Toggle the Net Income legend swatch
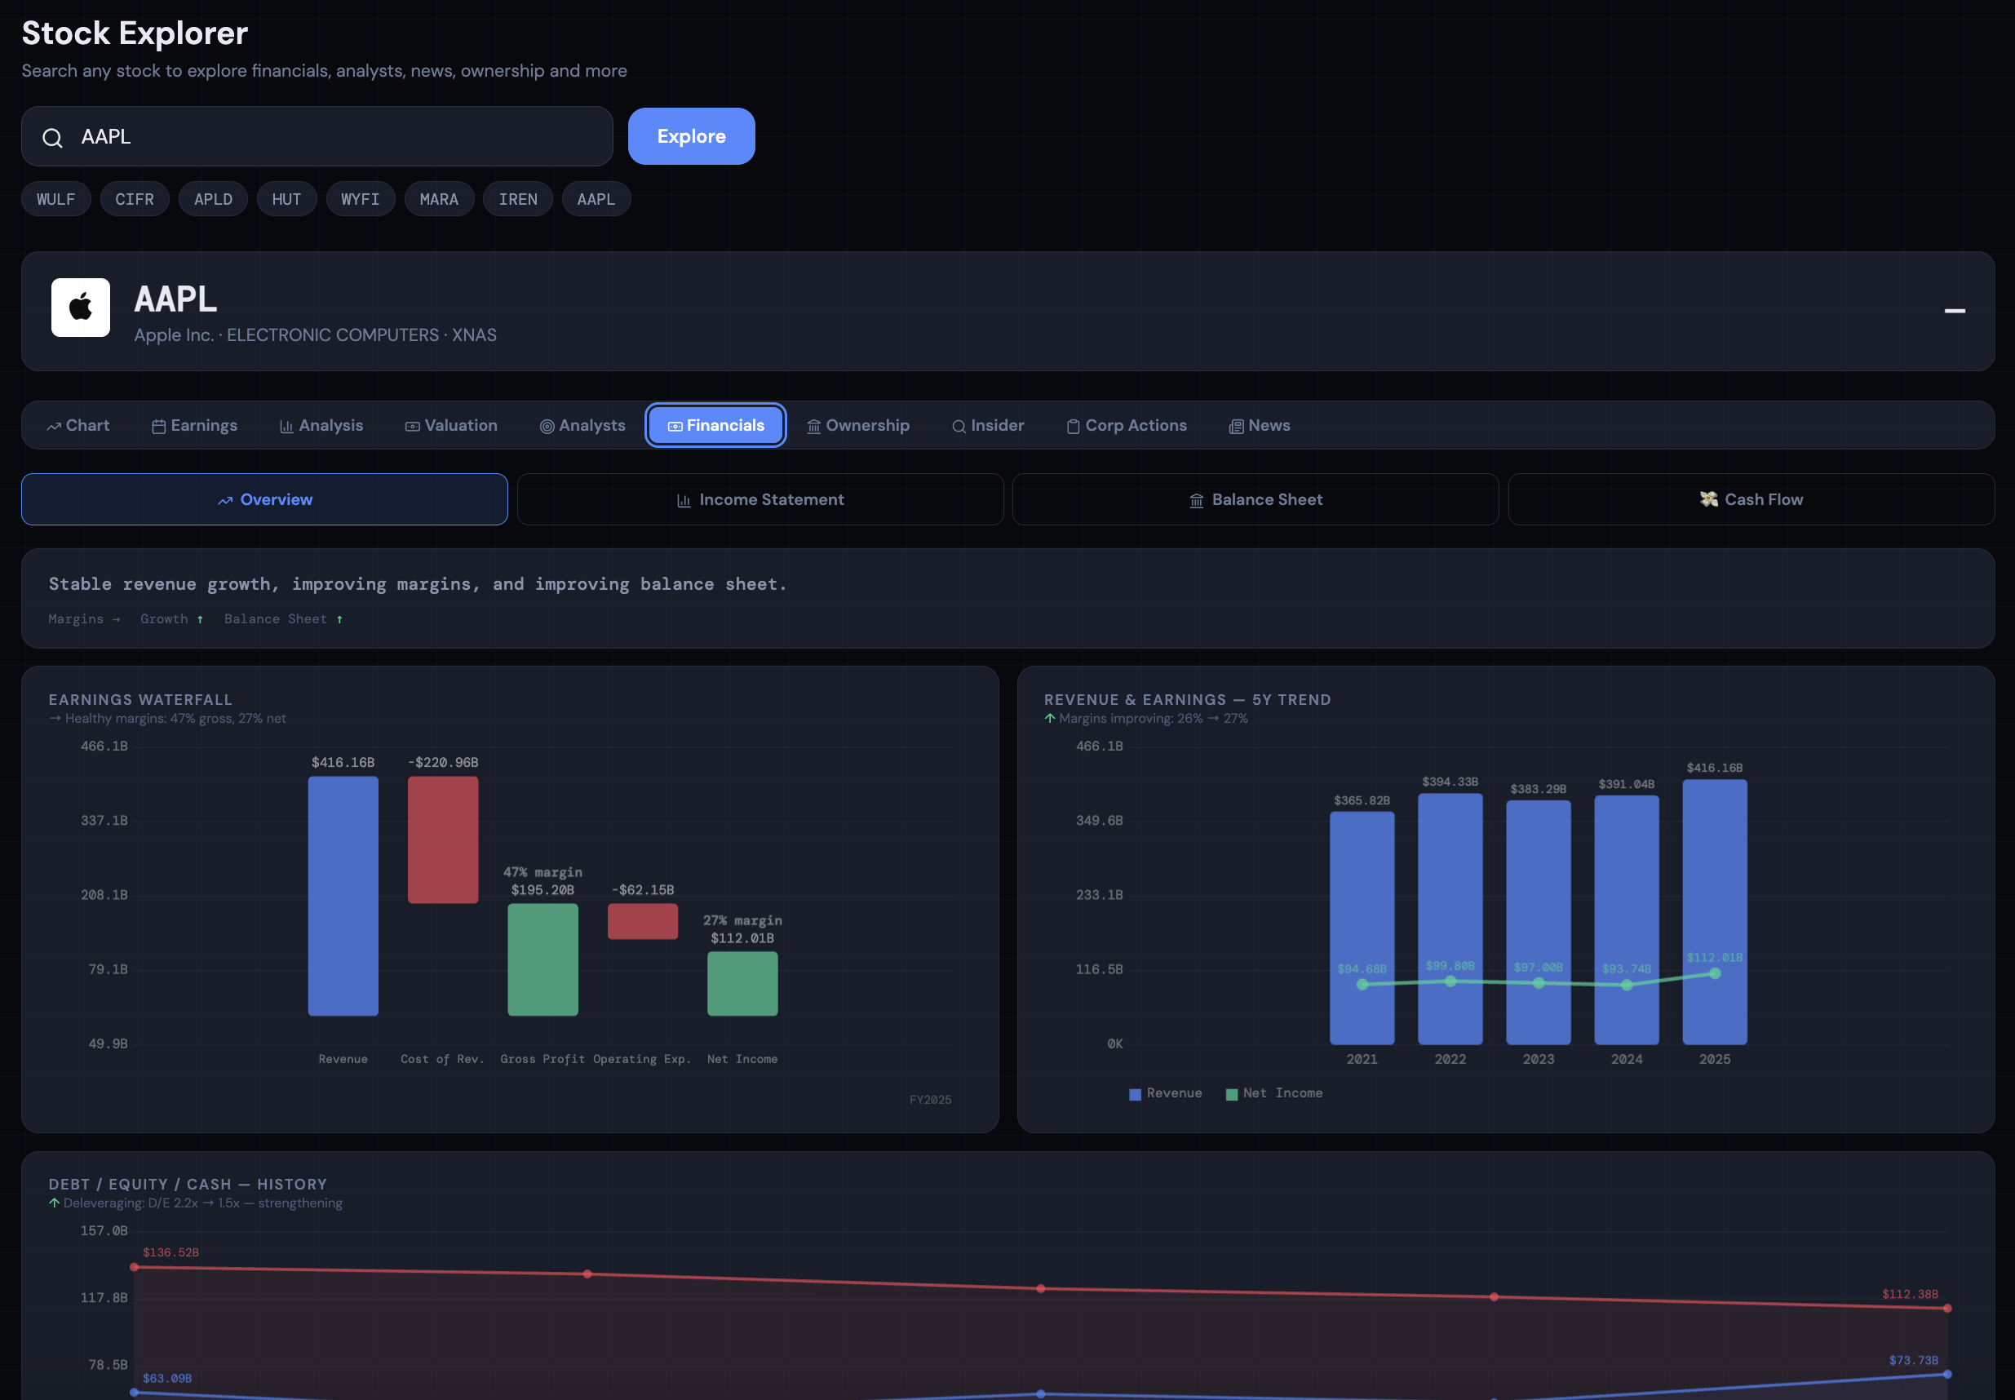The height and width of the screenshot is (1400, 2015). pyautogui.click(x=1232, y=1094)
